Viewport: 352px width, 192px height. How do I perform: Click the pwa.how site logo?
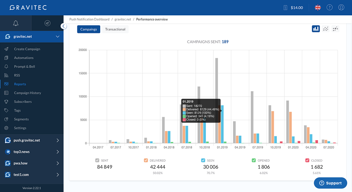tap(8, 163)
